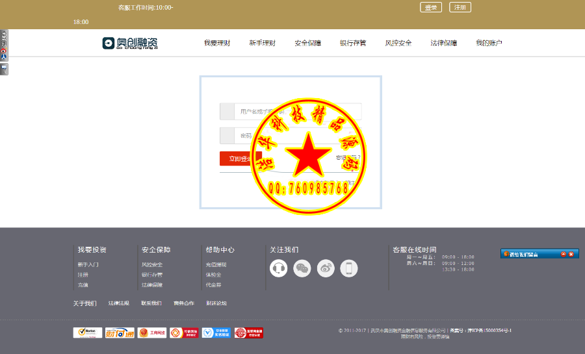Click the Norton Secured badge
The width and height of the screenshot is (585, 354).
point(88,333)
